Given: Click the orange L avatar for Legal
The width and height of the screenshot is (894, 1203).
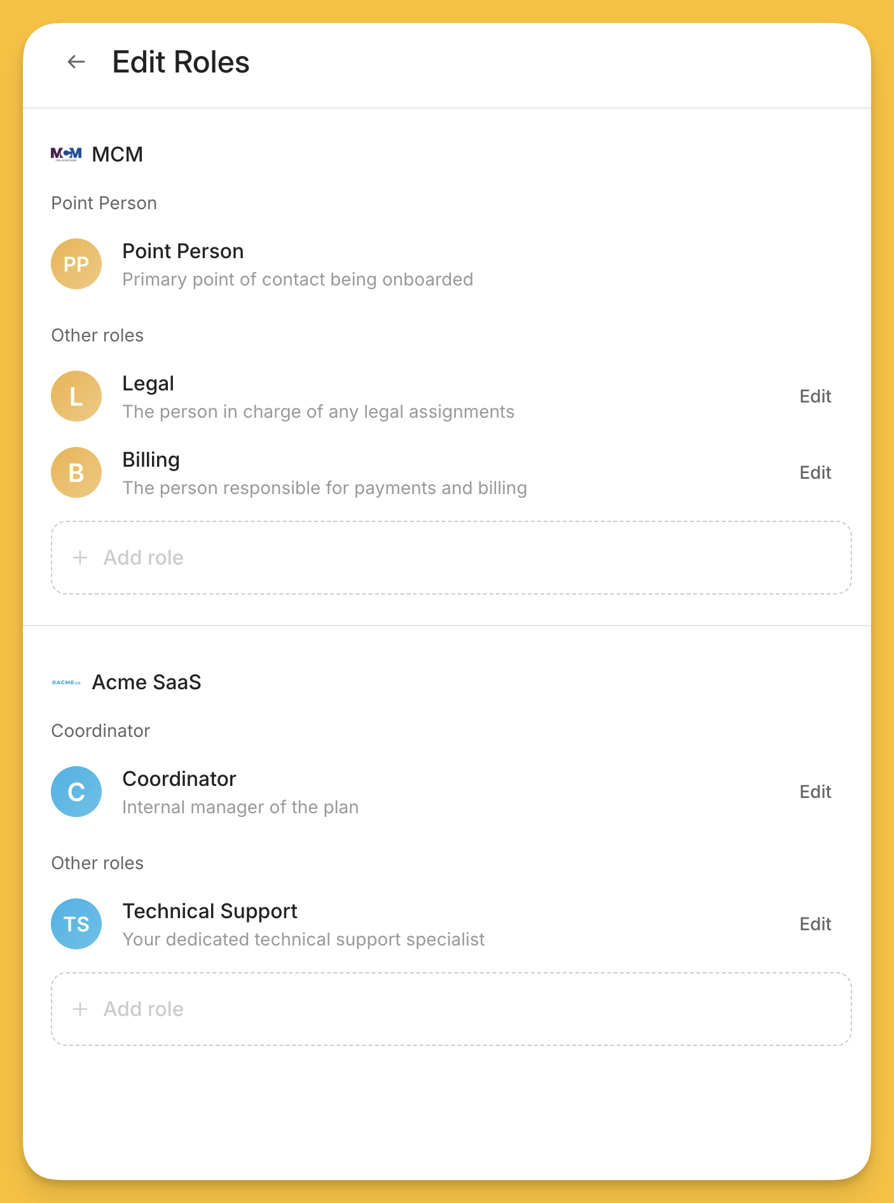Looking at the screenshot, I should (x=76, y=396).
